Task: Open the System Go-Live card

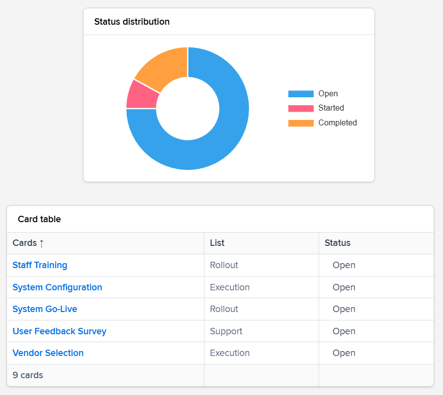Action: click(x=44, y=309)
